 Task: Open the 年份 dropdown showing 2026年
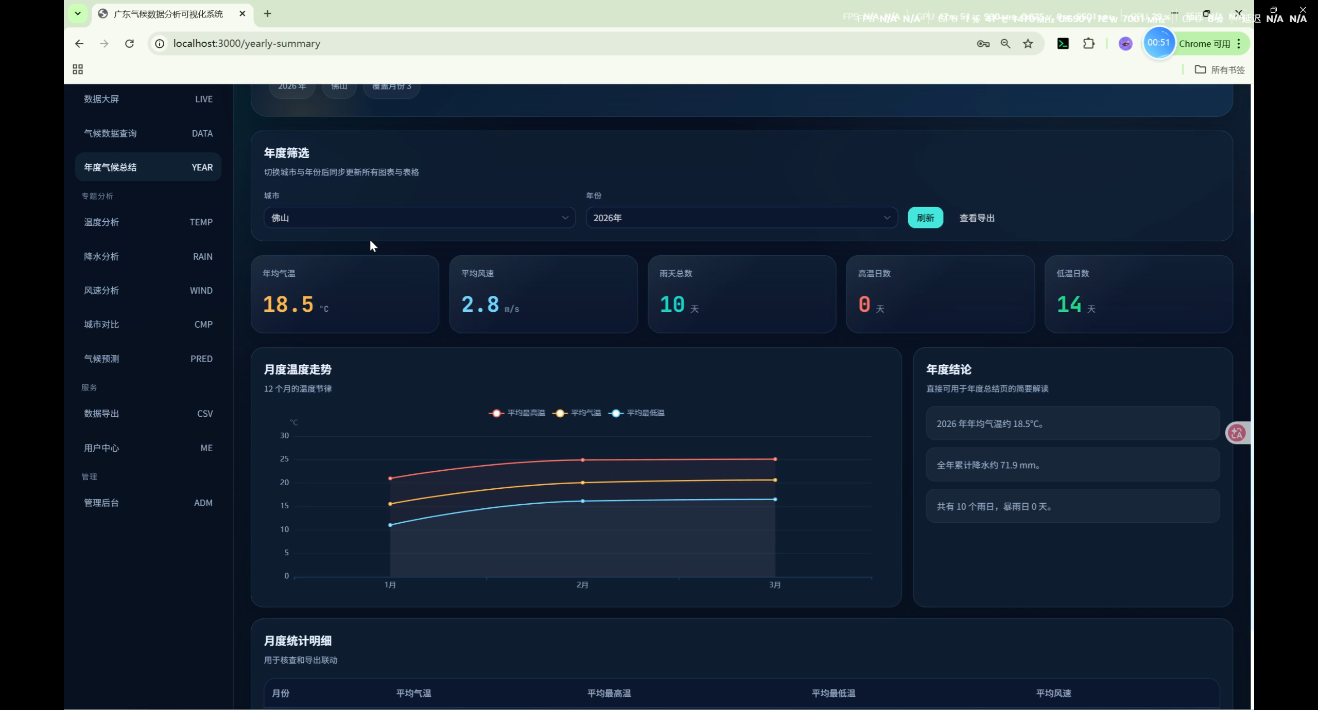point(741,218)
